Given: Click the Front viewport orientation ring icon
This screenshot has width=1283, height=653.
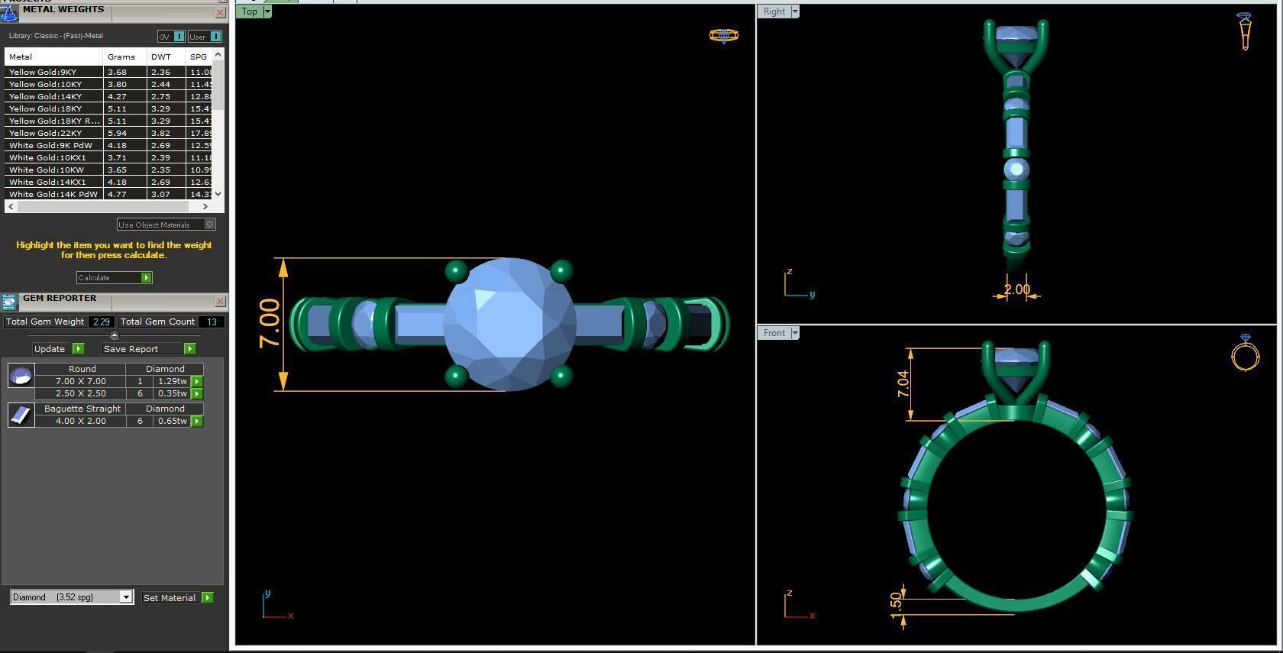Looking at the screenshot, I should click(x=1245, y=353).
